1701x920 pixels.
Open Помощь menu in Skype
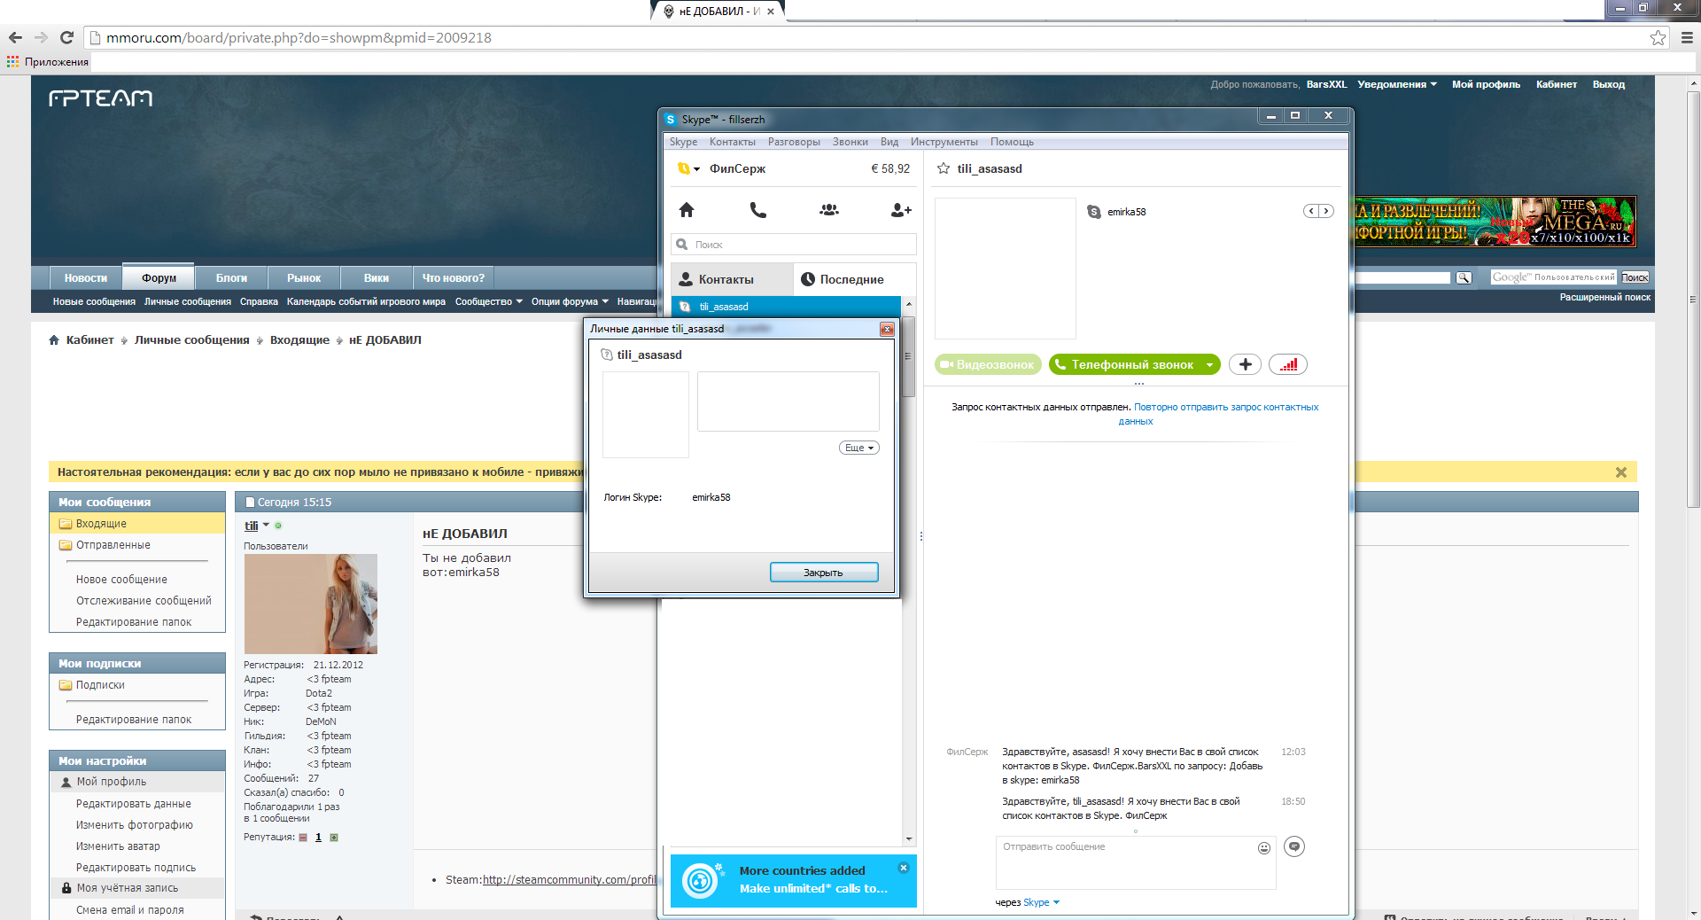(x=1012, y=142)
